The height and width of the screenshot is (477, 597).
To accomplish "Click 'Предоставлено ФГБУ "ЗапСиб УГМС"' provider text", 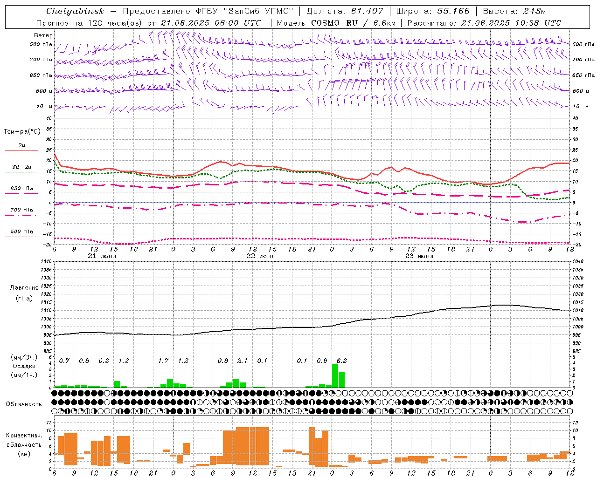I will 208,11.
